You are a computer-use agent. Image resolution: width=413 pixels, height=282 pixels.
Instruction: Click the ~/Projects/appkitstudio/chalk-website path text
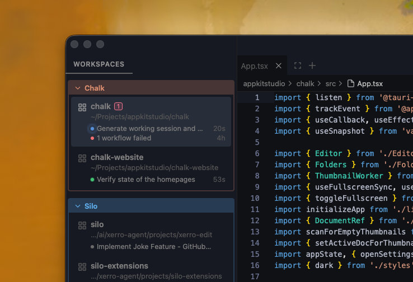(x=154, y=168)
